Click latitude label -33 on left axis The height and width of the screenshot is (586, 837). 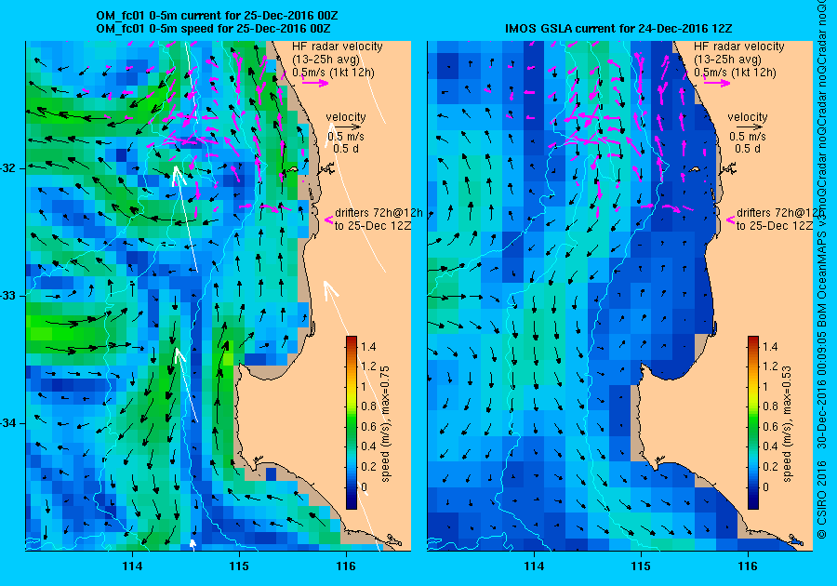click(x=8, y=296)
